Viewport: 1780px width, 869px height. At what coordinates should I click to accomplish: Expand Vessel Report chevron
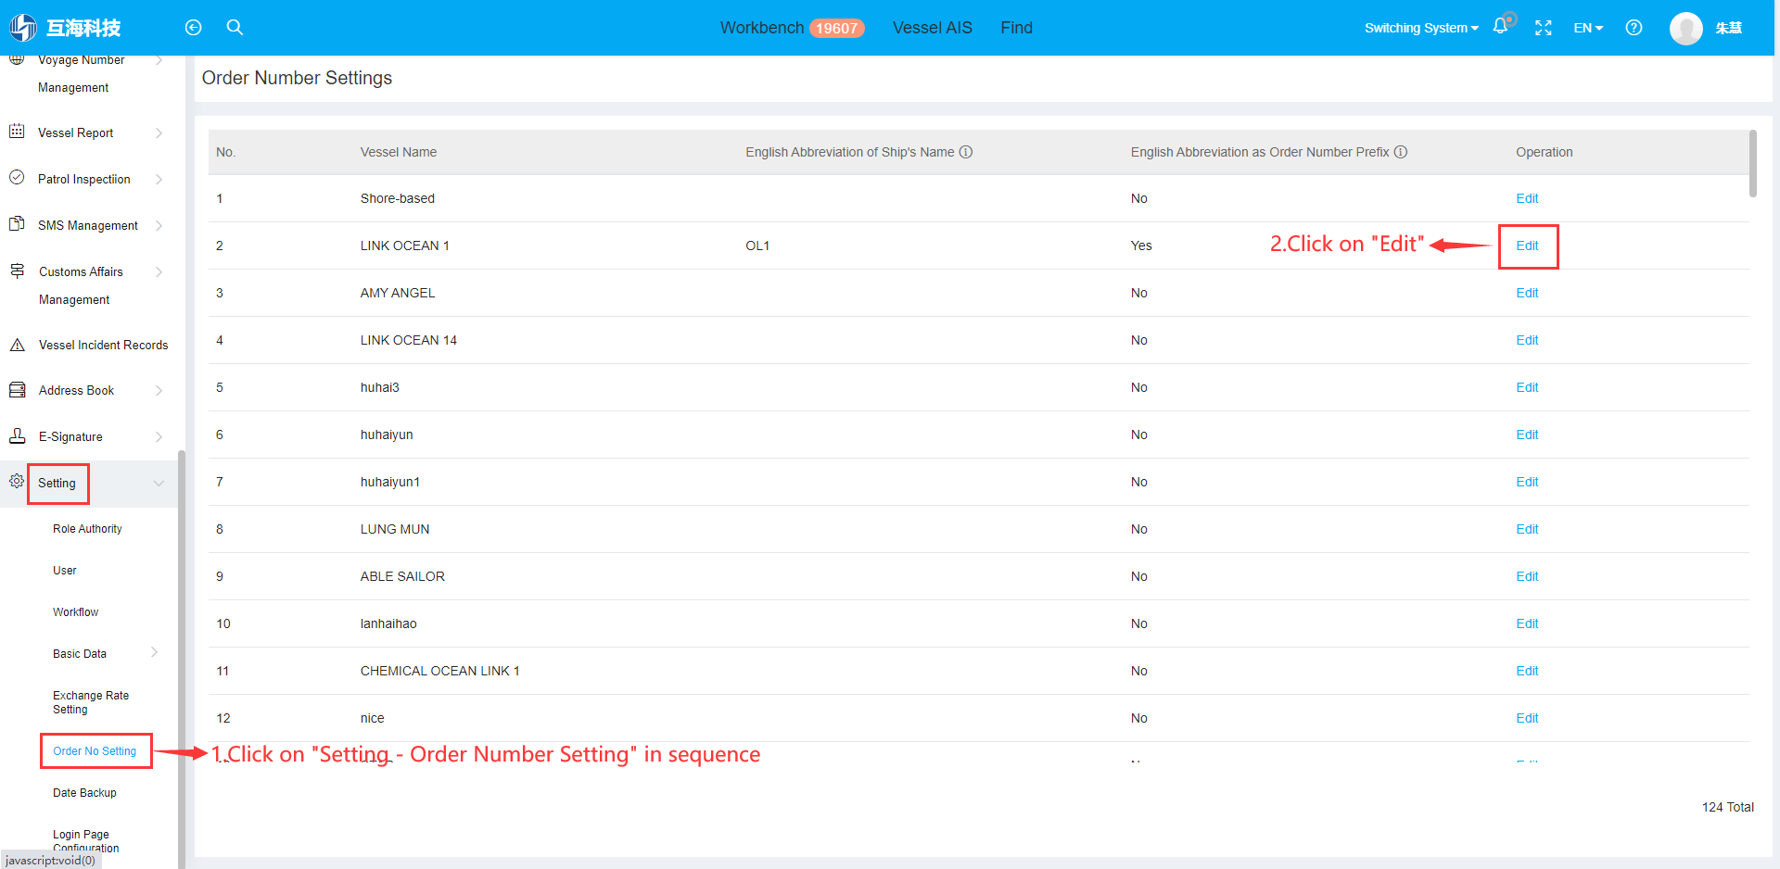point(159,133)
